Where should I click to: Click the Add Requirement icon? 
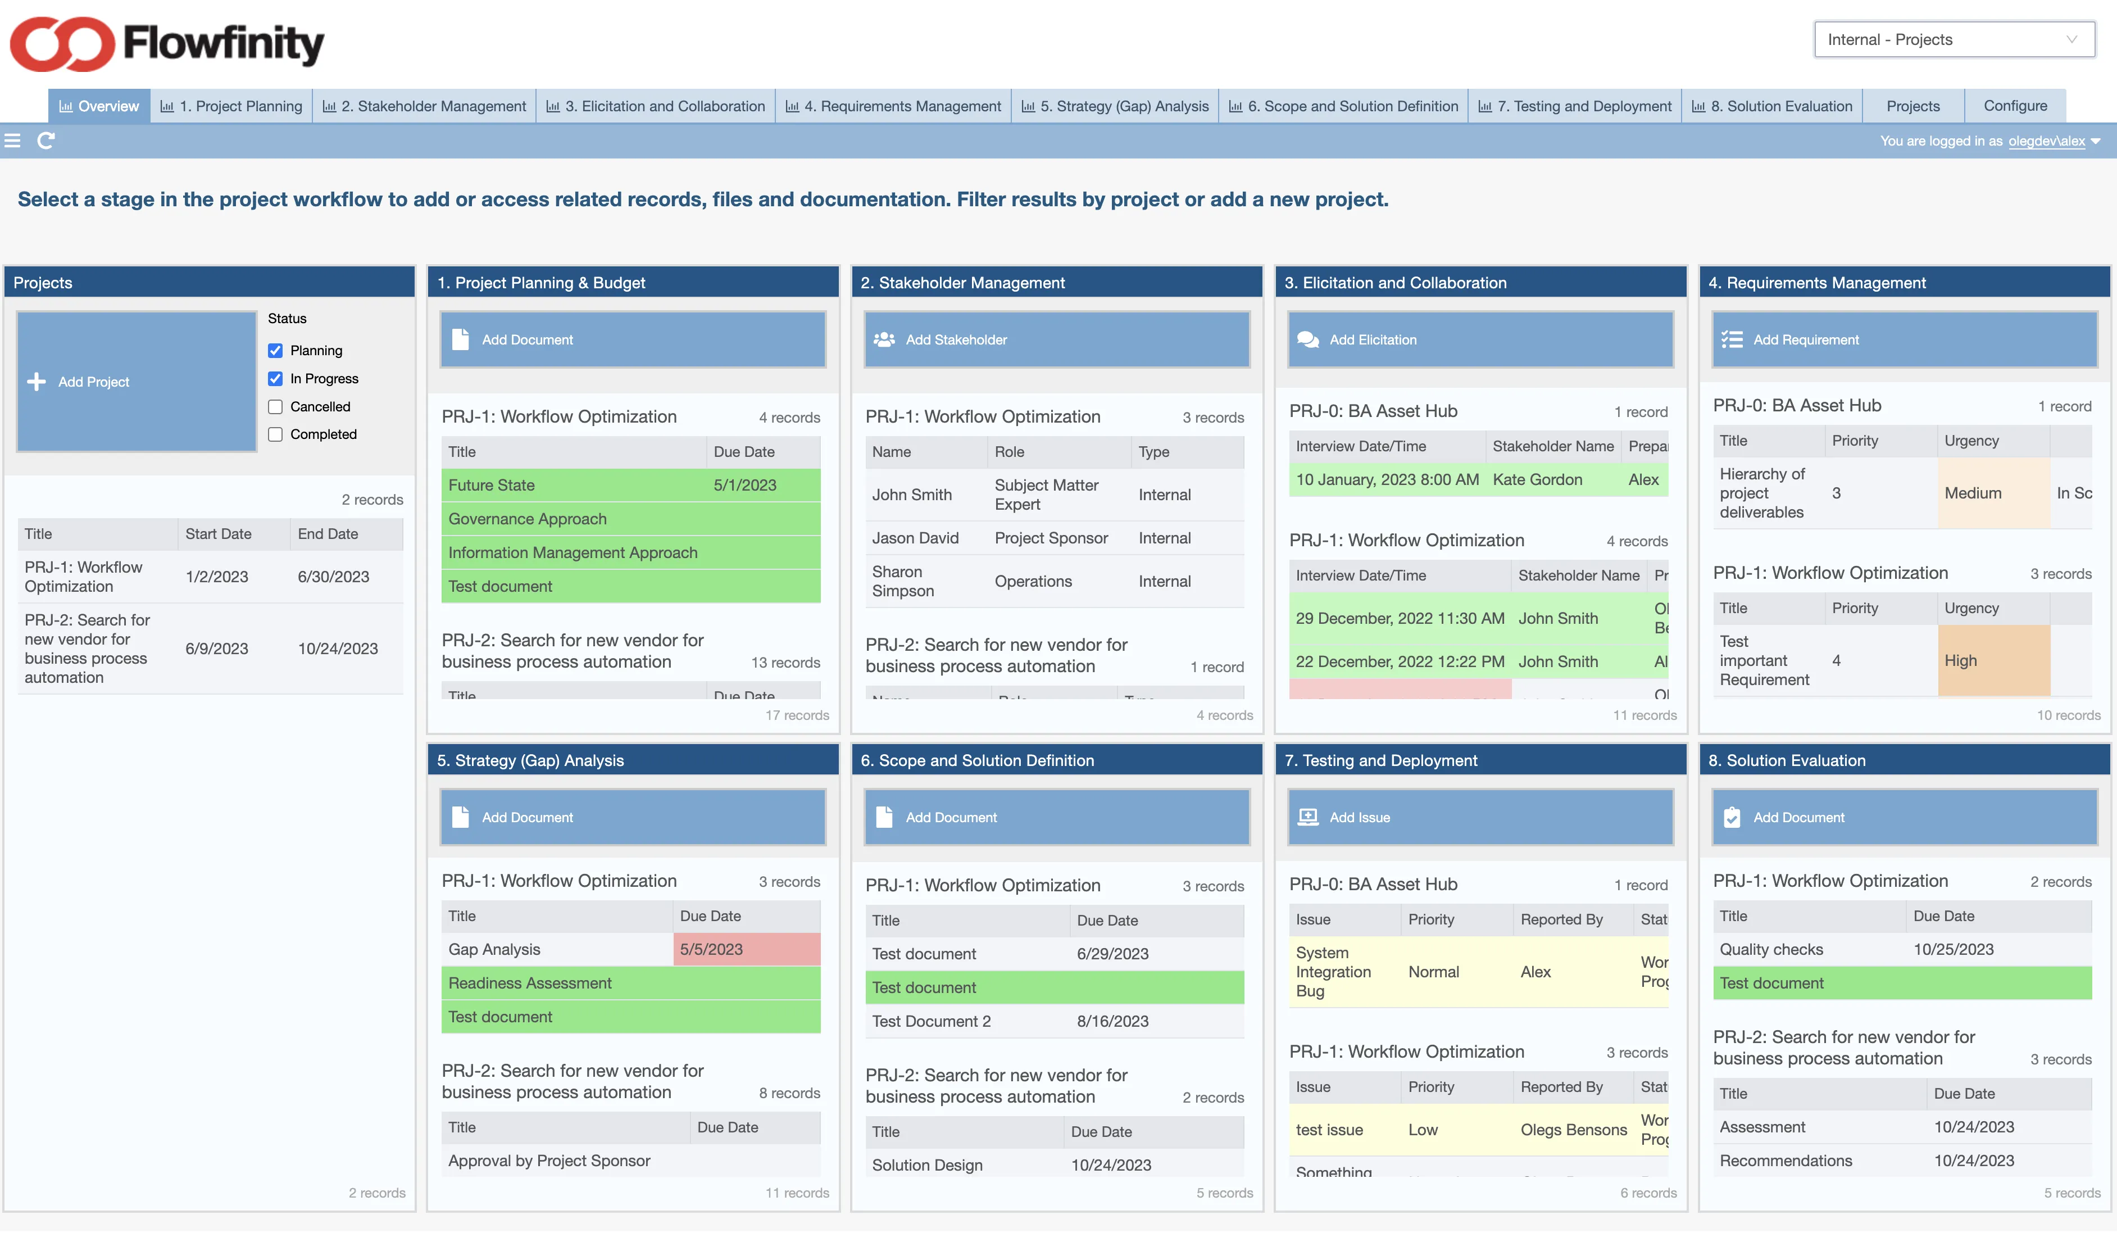click(x=1733, y=339)
